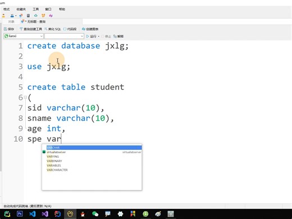Image resolution: width=292 pixels, height=219 pixels.
Task: Click 创建图表 to create chart
Action: pyautogui.click(x=90, y=29)
